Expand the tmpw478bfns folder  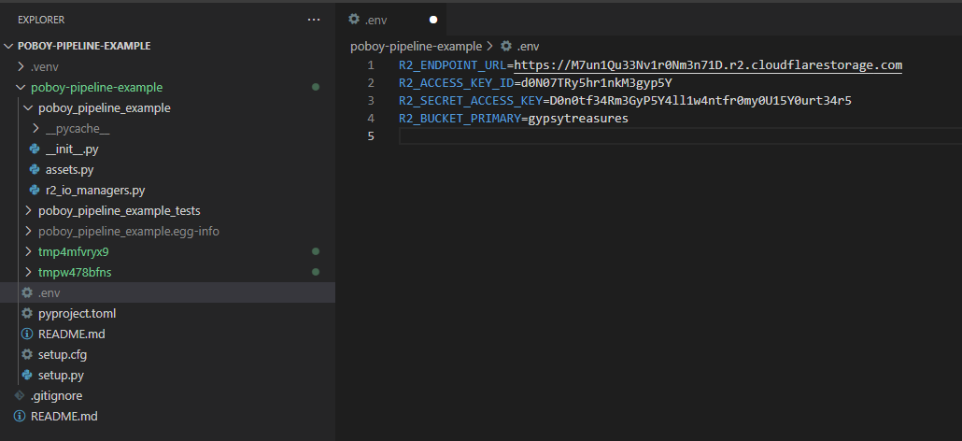[28, 272]
